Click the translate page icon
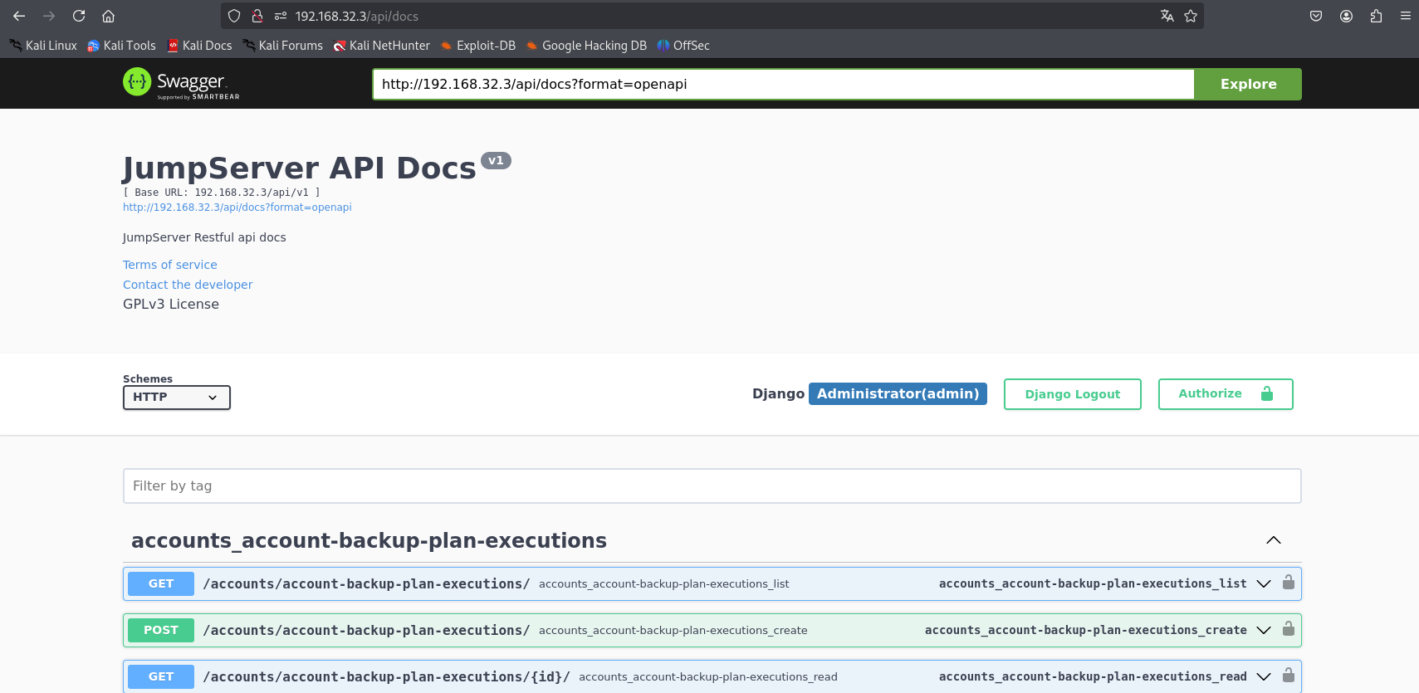Screen dimensions: 1419x693 tap(1167, 16)
